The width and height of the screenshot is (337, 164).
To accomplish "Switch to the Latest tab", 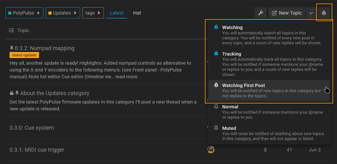I will [117, 13].
